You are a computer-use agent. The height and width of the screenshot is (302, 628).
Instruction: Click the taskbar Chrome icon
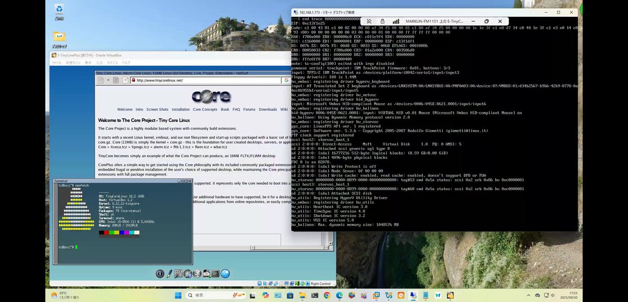pyautogui.click(x=327, y=295)
